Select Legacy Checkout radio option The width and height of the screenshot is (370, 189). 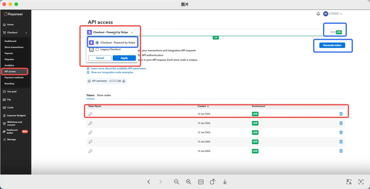point(97,49)
